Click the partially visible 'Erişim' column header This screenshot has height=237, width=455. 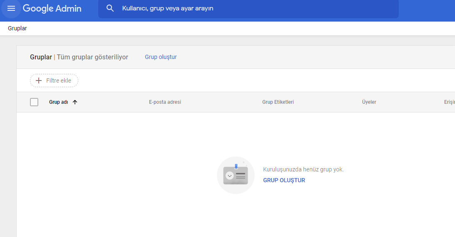pos(449,102)
